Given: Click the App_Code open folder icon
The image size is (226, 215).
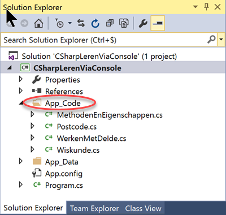Looking at the screenshot, I should click(37, 103).
